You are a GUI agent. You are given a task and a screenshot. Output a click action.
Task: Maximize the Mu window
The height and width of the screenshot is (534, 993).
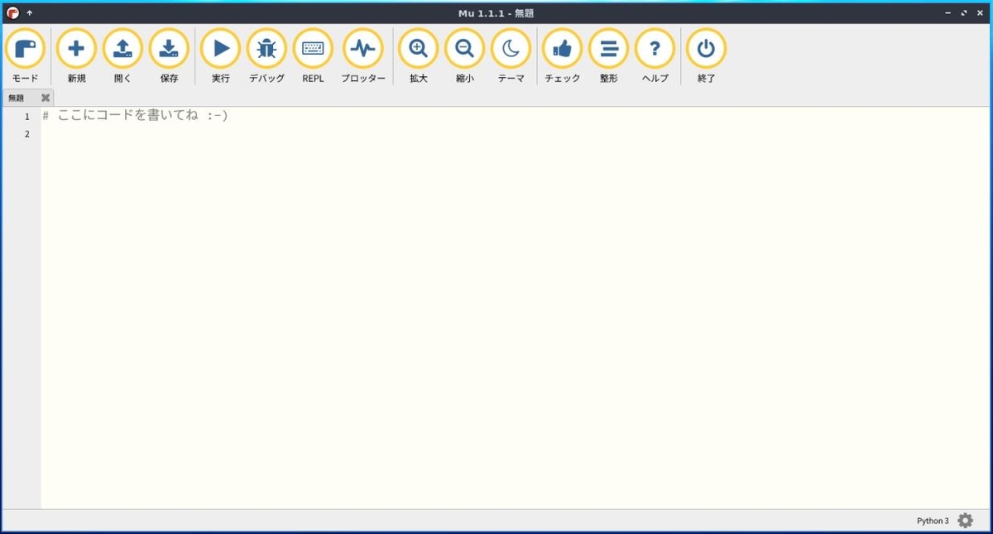964,12
